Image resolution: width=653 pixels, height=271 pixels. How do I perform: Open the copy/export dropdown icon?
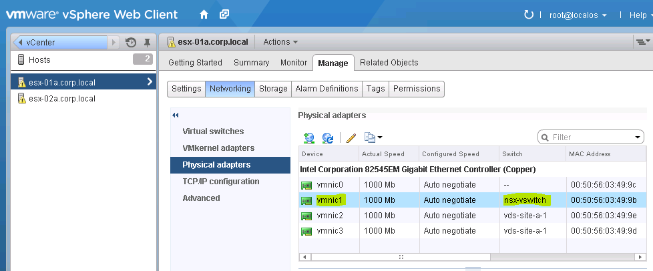pyautogui.click(x=373, y=138)
